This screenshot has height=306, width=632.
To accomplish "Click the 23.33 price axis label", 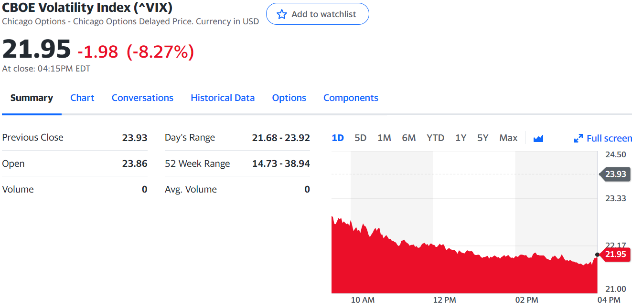I will pyautogui.click(x=615, y=198).
